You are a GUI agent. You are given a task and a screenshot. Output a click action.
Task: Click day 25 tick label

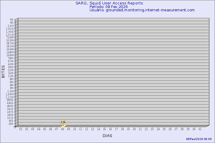coord(164,129)
